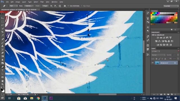Image resolution: width=180 pixels, height=101 pixels.
Task: Select the Crop tool
Action: click(3, 32)
